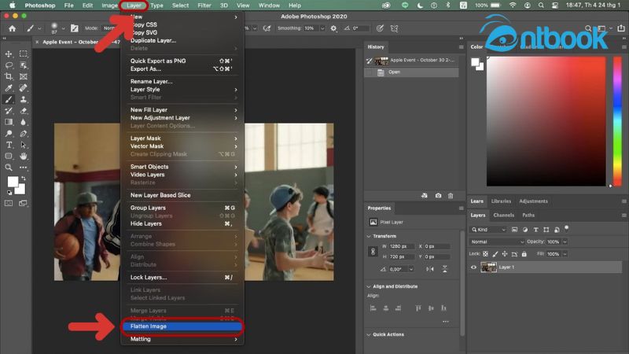This screenshot has height=354, width=629.
Task: Delete current state trash icon in History
Action: 451,195
